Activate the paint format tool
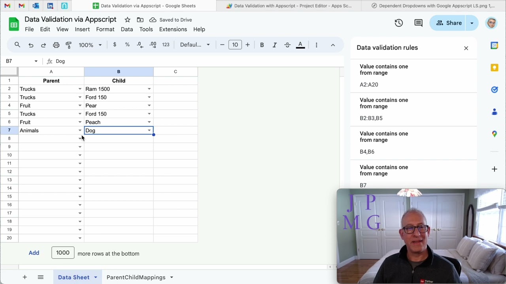 tap(68, 45)
